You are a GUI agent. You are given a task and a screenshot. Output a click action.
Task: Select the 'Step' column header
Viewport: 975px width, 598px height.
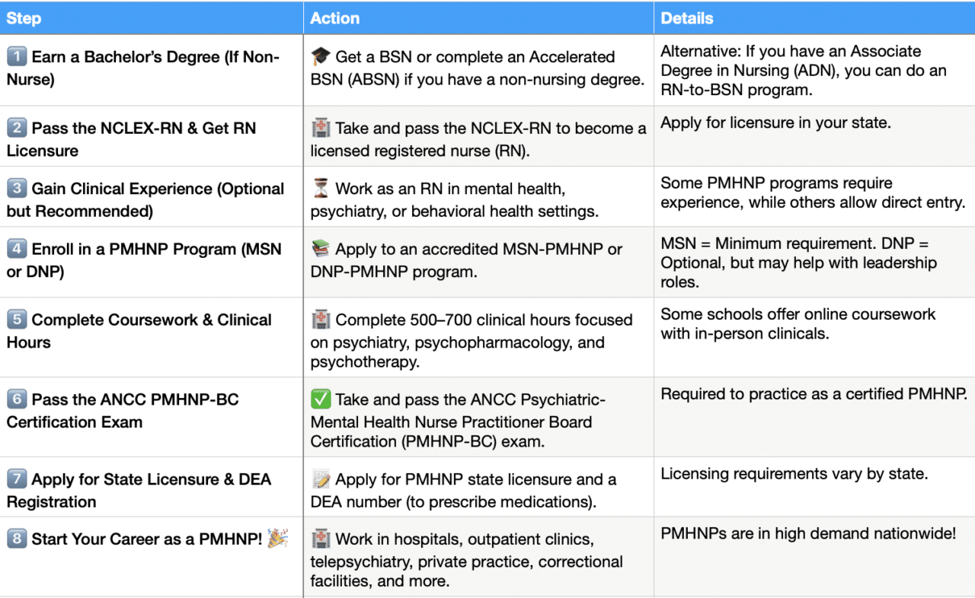(x=24, y=18)
